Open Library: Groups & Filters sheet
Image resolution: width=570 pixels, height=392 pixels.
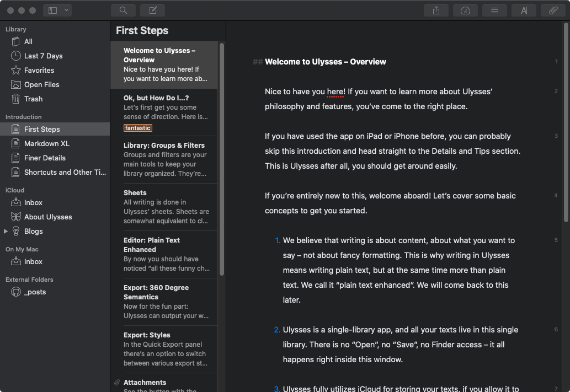click(x=164, y=159)
